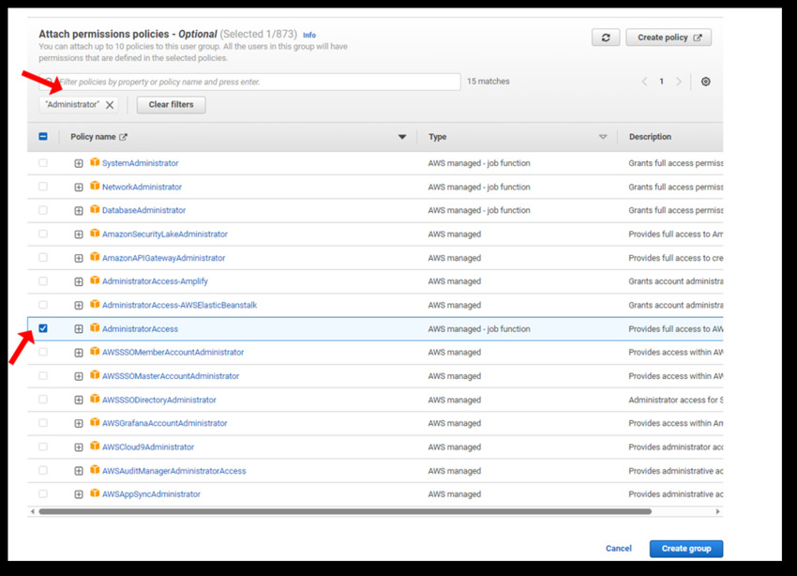Expand the DatabaseAdministrator policy row
The width and height of the screenshot is (797, 576).
tap(79, 210)
